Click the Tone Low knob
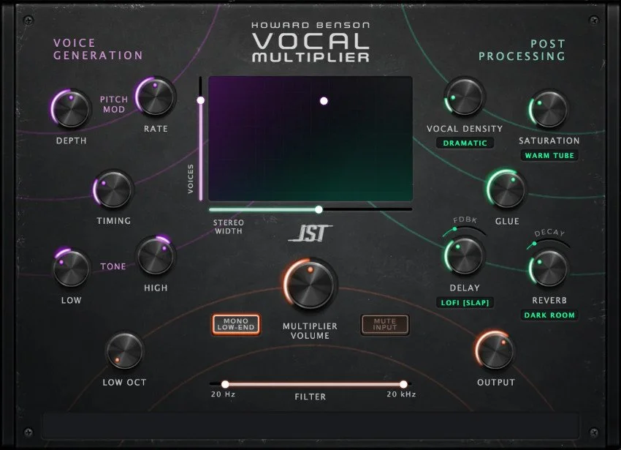Image resolution: width=621 pixels, height=450 pixels. 71,269
